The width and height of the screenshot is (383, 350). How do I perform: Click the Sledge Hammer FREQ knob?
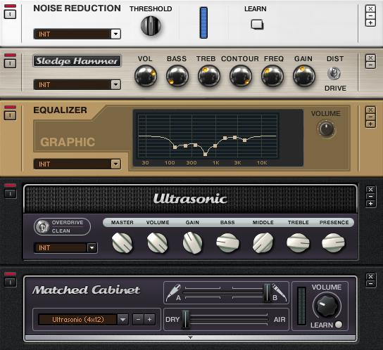pos(272,76)
